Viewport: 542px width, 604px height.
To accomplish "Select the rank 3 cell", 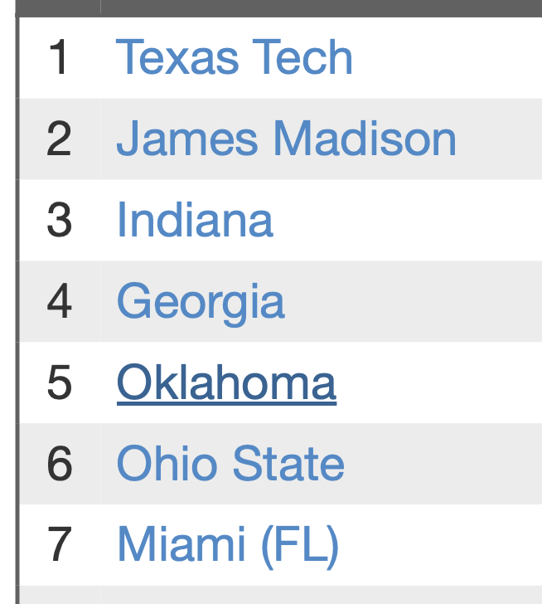I will coord(59,220).
